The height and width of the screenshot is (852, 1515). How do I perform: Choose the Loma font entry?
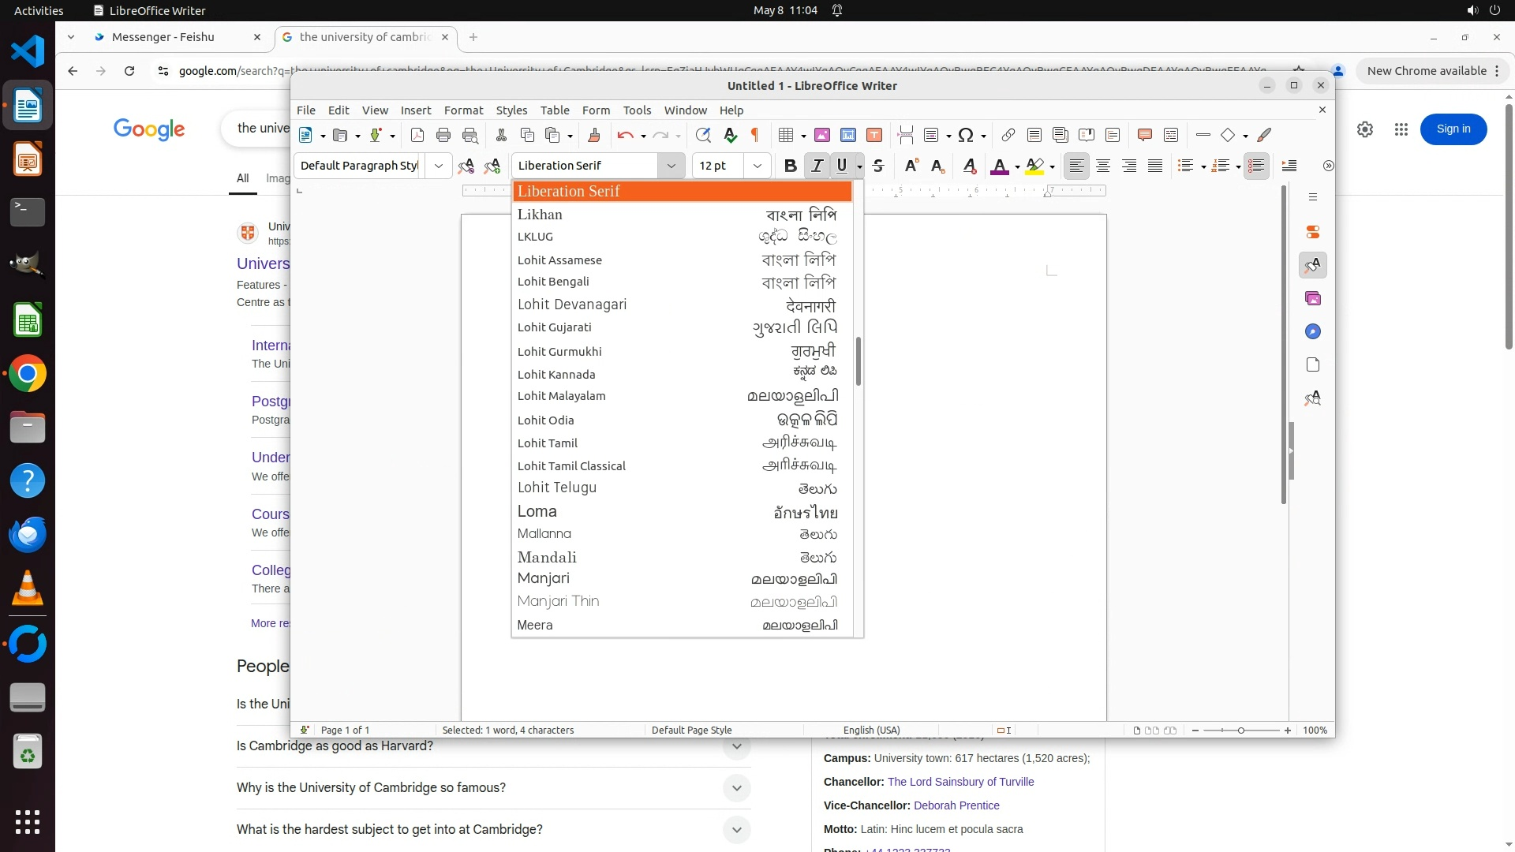(x=537, y=511)
